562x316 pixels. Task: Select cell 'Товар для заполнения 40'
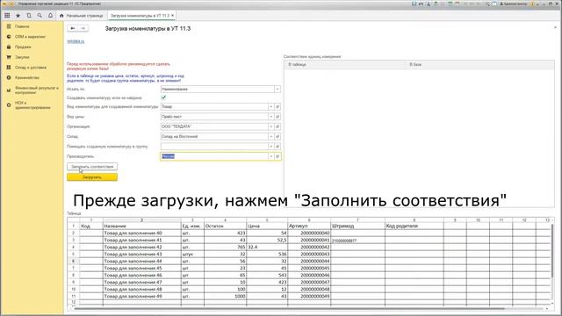[142, 233]
